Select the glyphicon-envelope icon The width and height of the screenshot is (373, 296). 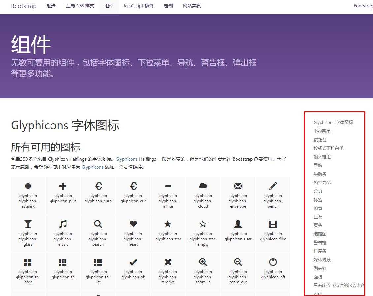click(238, 186)
